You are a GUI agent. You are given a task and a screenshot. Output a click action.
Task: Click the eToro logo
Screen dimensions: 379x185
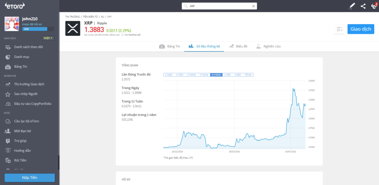[x=14, y=6]
